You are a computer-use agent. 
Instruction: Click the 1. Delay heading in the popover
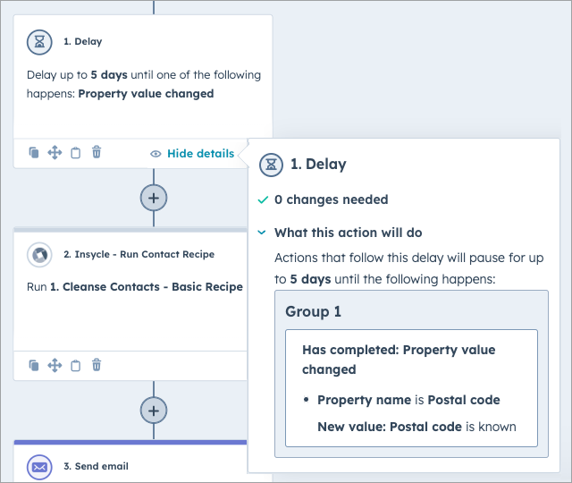click(x=318, y=165)
